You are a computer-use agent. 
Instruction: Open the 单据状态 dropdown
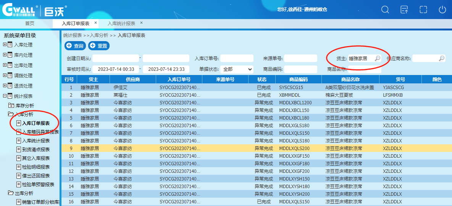pyautogui.click(x=237, y=69)
